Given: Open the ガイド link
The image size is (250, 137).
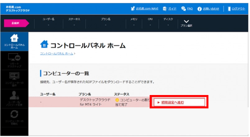Looking at the screenshot, I should (x=172, y=9).
